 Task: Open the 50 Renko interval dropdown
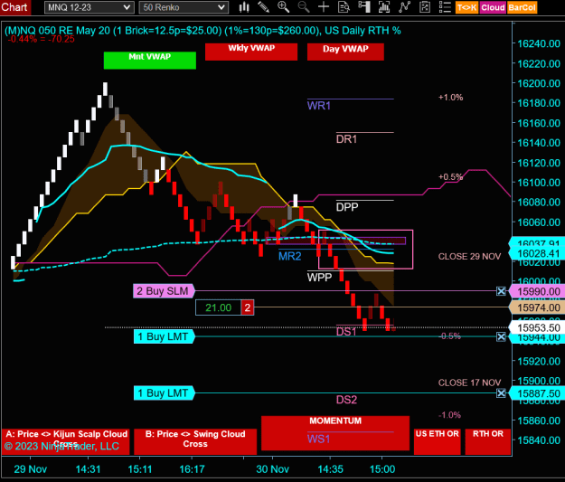(184, 7)
